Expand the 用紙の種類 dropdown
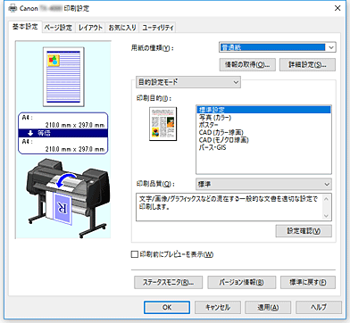The width and height of the screenshot is (350, 323). [278, 47]
